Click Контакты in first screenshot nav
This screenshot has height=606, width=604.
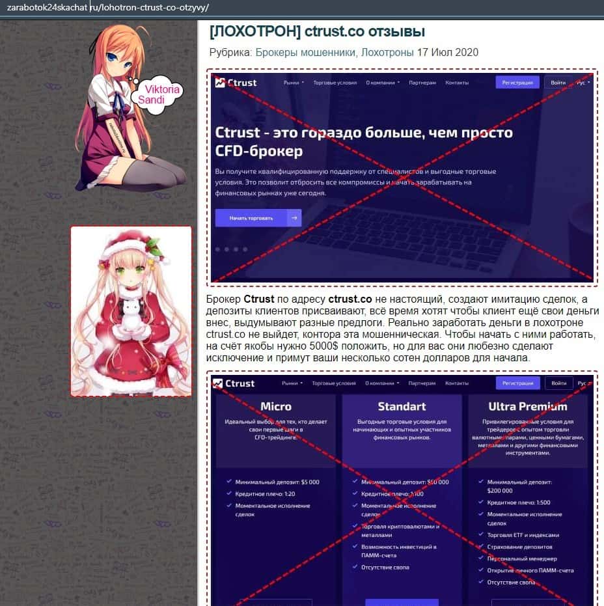(457, 83)
